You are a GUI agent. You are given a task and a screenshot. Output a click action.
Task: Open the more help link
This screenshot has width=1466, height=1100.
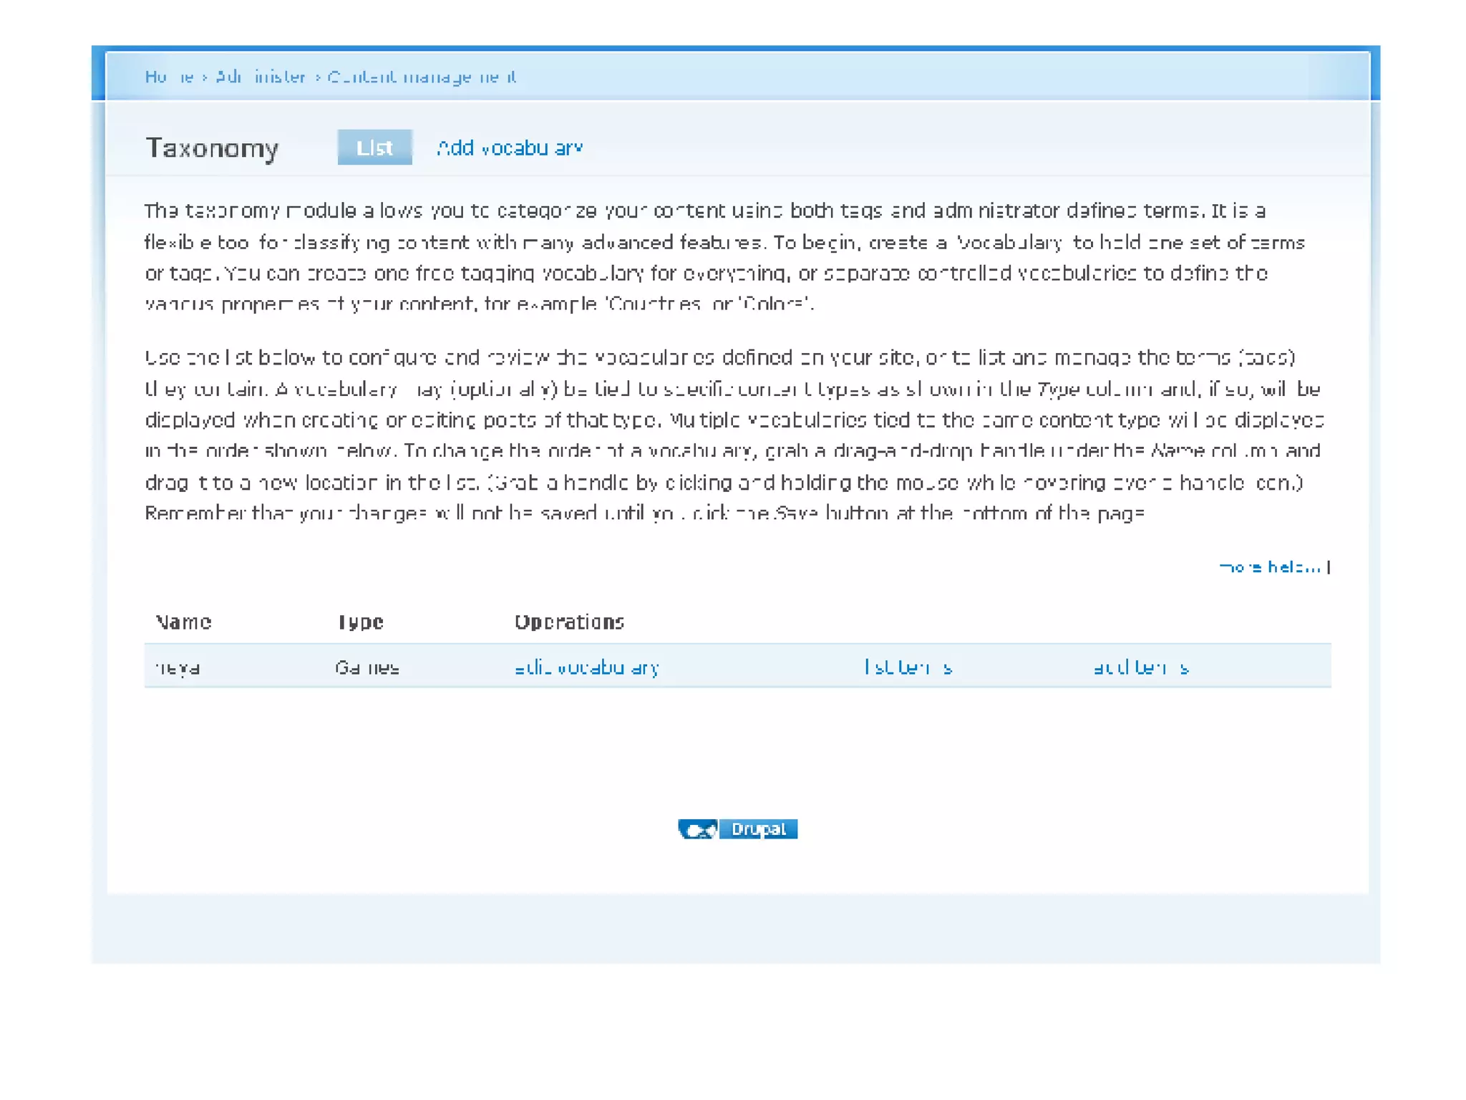click(x=1269, y=567)
